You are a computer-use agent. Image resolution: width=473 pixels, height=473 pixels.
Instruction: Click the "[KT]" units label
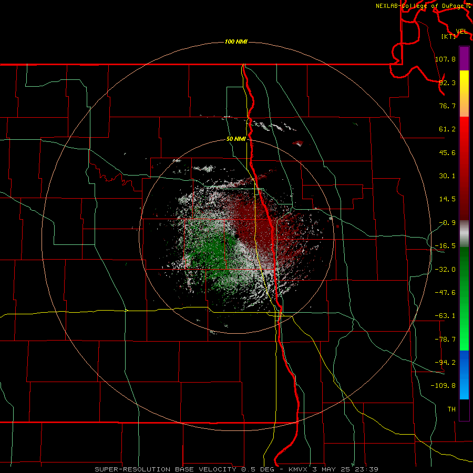coord(449,36)
